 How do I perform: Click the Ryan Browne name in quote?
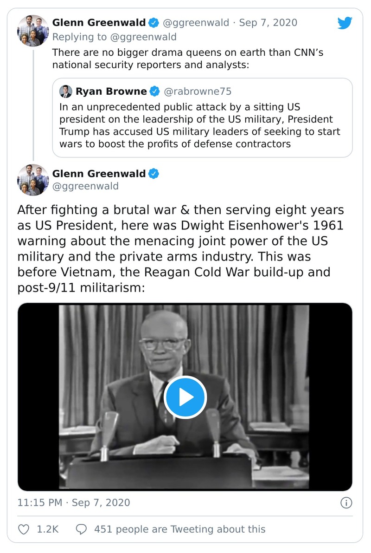point(111,91)
